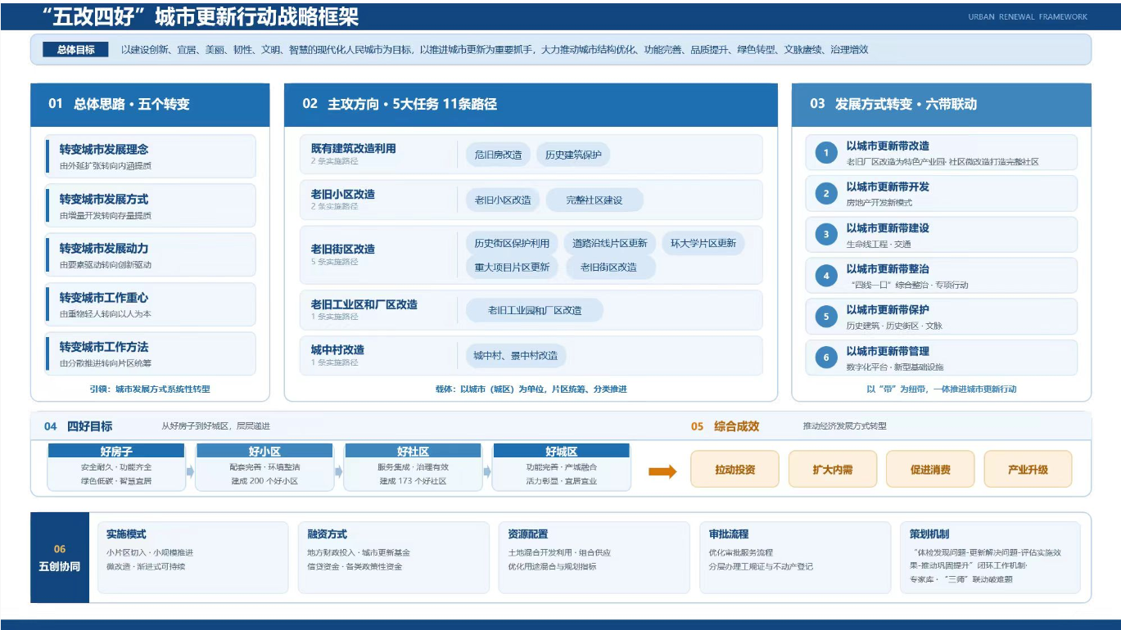This screenshot has height=630, width=1121.
Task: Click the numbered circle 2 badge
Action: pyautogui.click(x=826, y=194)
